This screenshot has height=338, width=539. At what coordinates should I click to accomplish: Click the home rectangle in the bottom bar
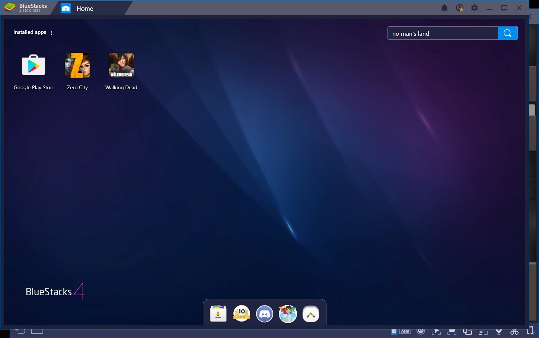point(37,331)
